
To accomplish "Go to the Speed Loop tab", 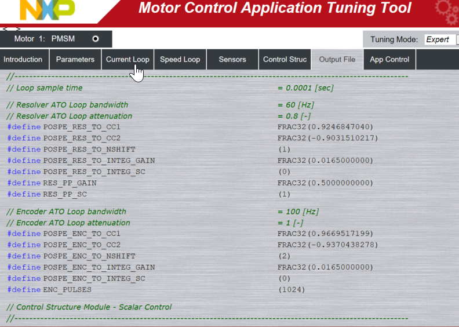I will pyautogui.click(x=180, y=59).
